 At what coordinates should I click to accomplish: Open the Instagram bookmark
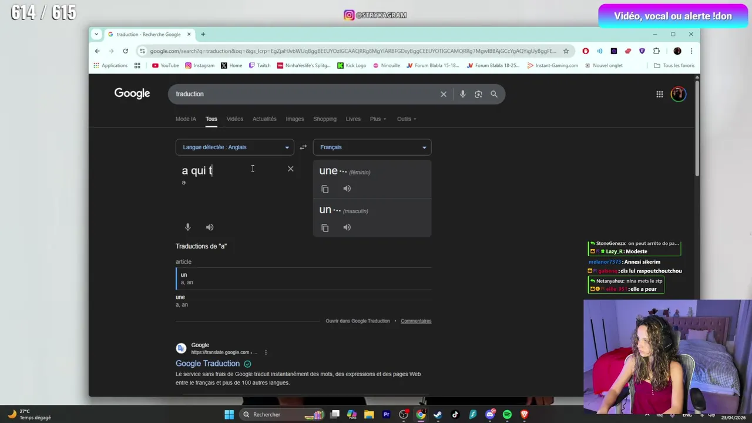click(x=200, y=65)
